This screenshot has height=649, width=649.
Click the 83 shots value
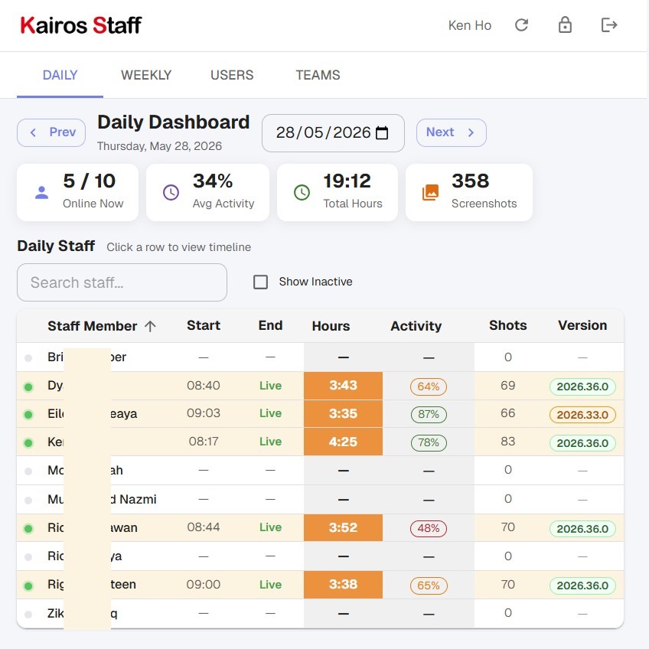coord(508,442)
